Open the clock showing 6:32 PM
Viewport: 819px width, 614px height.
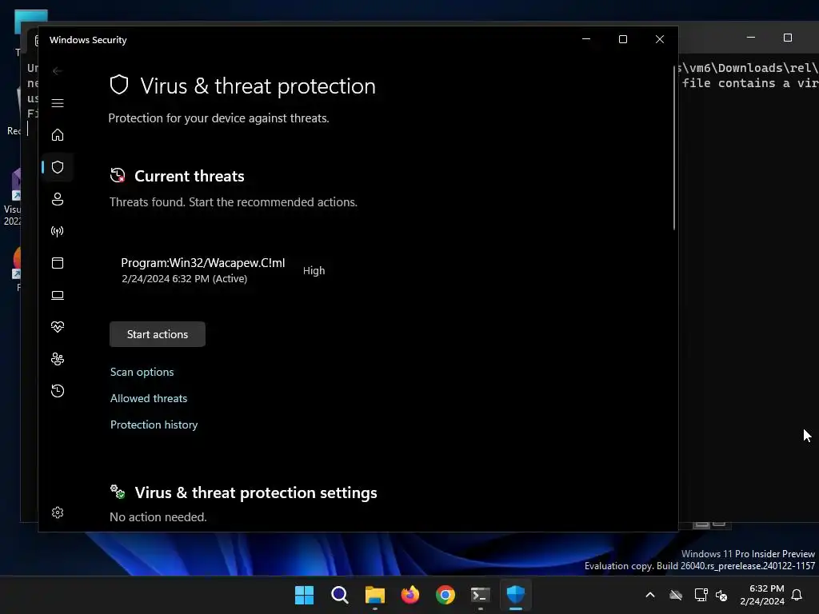coord(762,595)
